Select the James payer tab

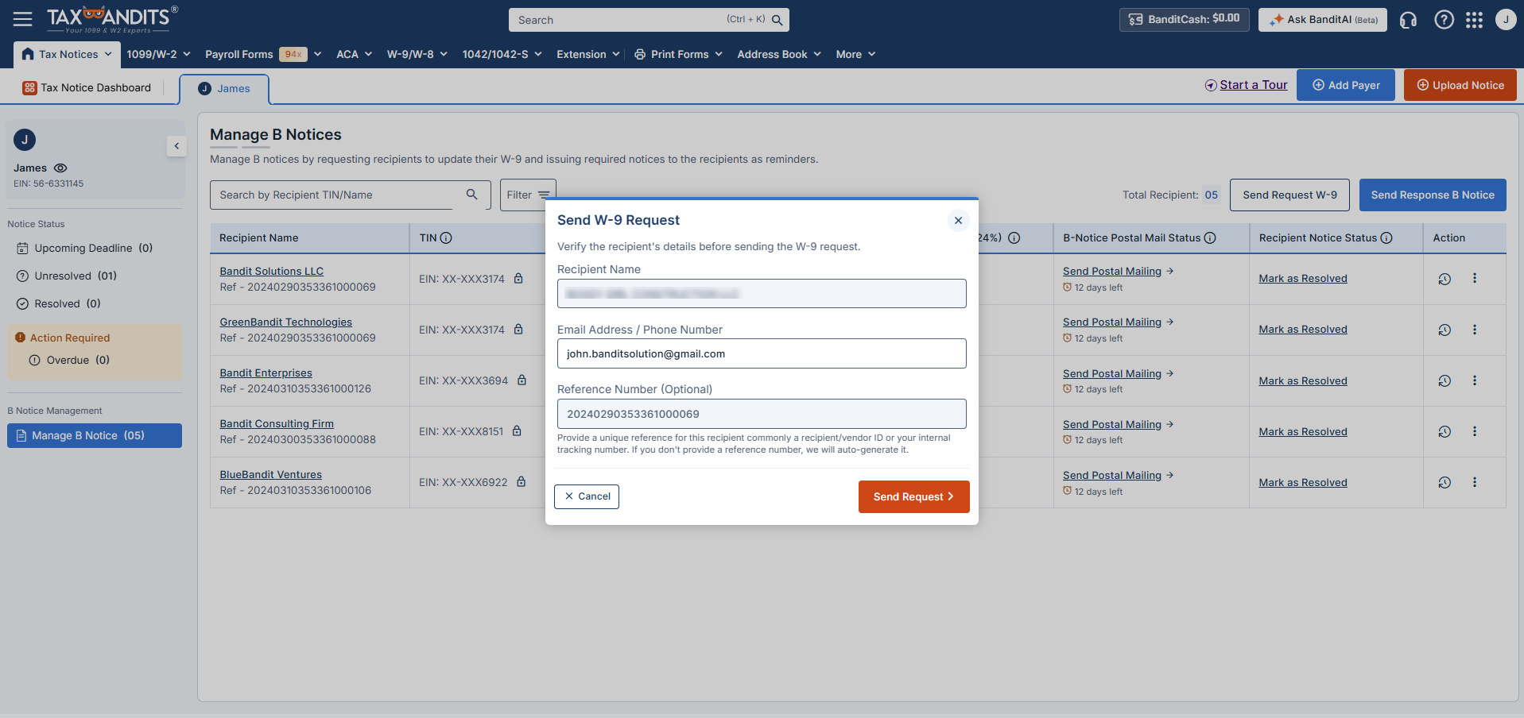(x=225, y=88)
